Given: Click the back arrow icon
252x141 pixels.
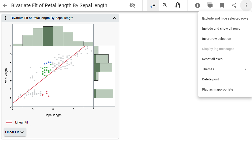Looking at the screenshot, I should [x=5, y=5].
